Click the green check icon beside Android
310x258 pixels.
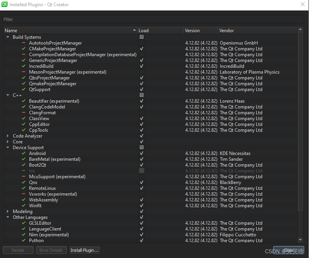click(x=24, y=153)
